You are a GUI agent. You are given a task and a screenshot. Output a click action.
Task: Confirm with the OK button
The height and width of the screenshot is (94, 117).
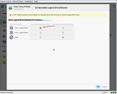98,87
